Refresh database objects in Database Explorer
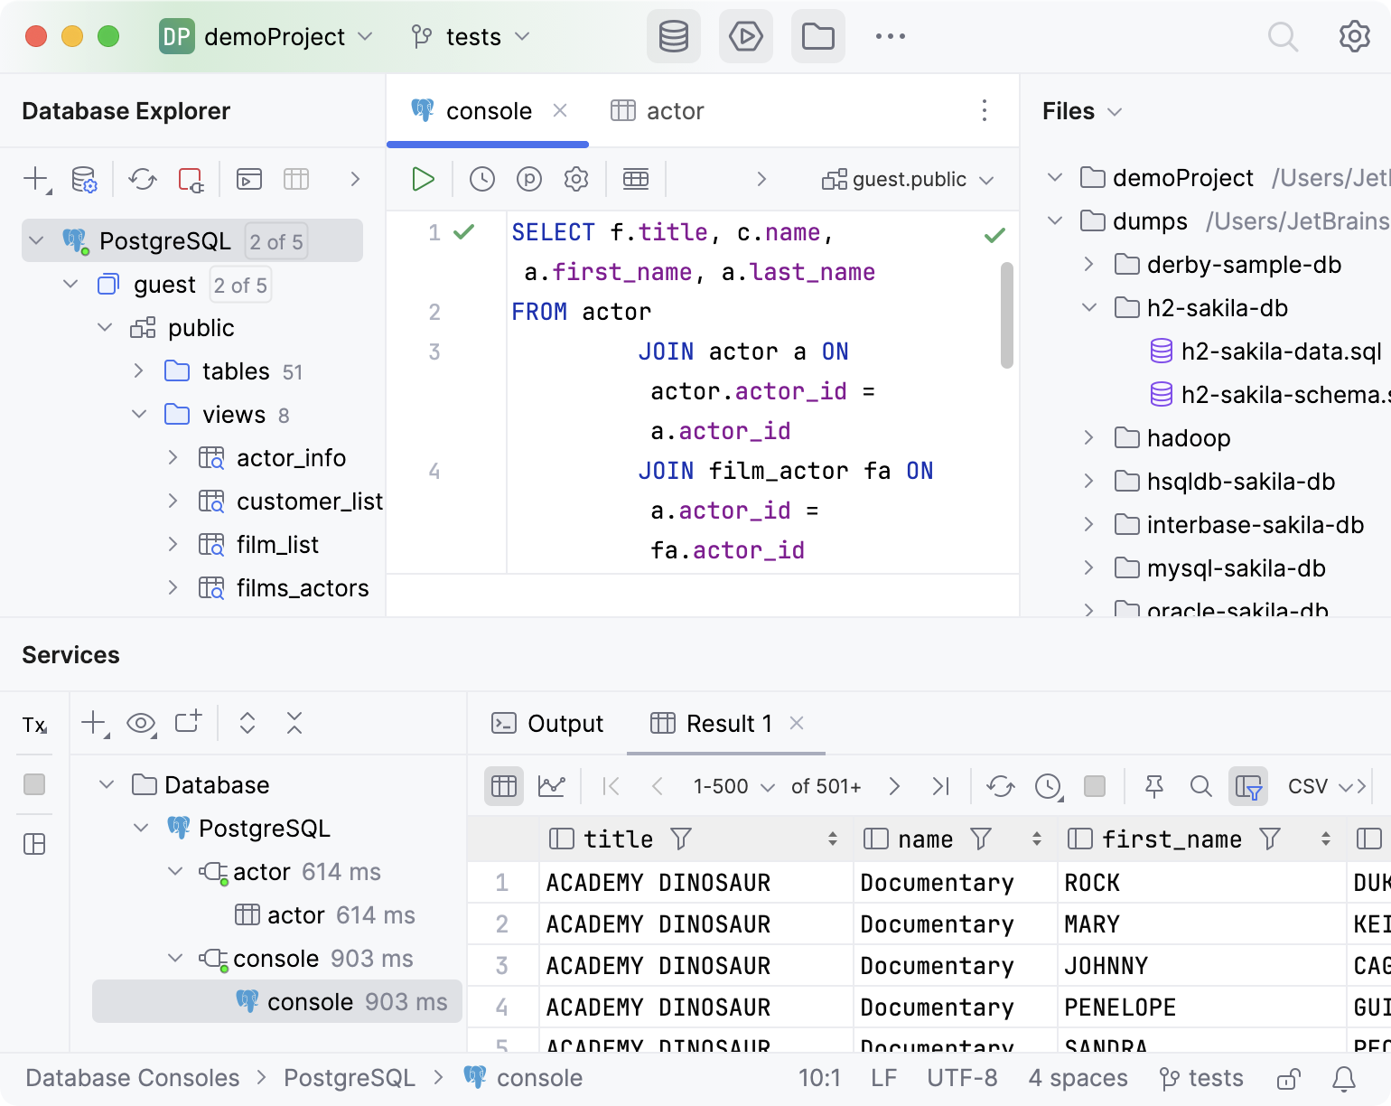 pyautogui.click(x=142, y=179)
